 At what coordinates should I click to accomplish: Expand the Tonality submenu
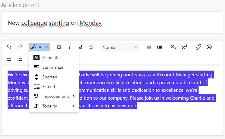54,106
